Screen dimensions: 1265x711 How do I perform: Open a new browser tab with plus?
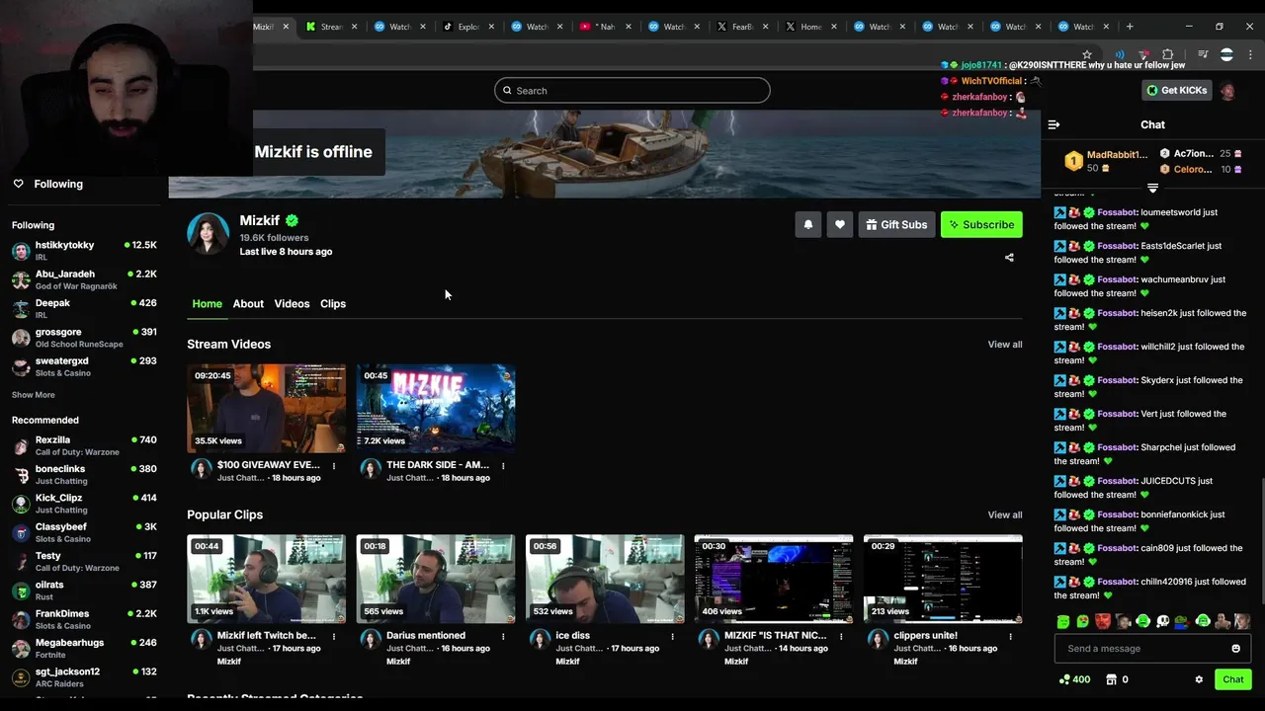1130,27
